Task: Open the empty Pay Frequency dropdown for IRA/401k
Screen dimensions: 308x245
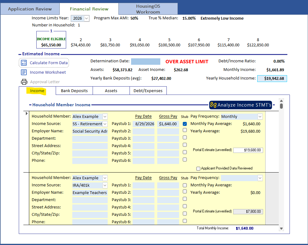Action: point(260,178)
